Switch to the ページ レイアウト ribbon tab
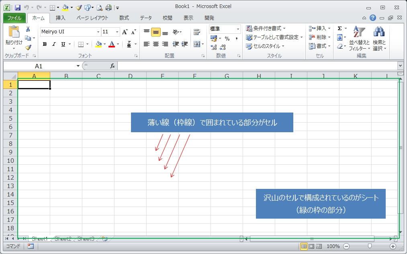Image resolution: width=407 pixels, height=254 pixels. click(92, 18)
